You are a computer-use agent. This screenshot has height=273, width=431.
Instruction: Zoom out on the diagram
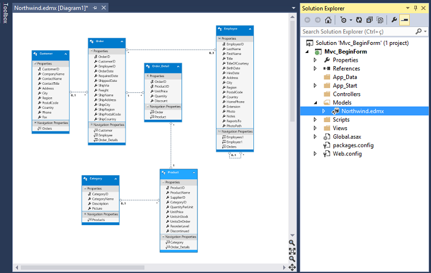pyautogui.click(x=292, y=259)
